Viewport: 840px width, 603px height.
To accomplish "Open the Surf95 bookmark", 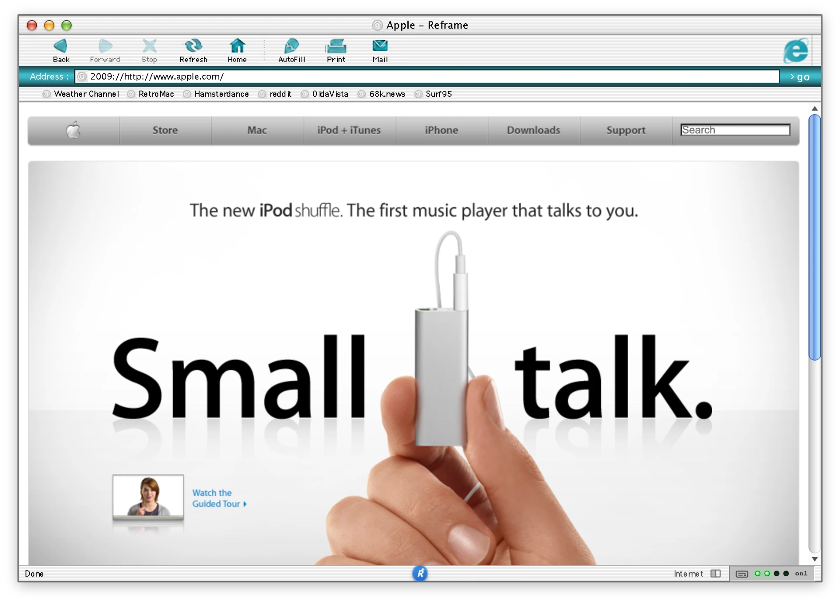I will tap(433, 94).
